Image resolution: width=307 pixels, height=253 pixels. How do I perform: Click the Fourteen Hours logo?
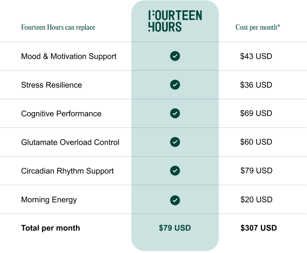[x=175, y=21]
